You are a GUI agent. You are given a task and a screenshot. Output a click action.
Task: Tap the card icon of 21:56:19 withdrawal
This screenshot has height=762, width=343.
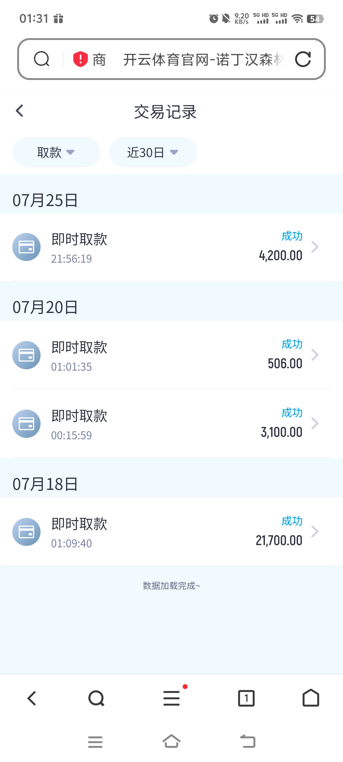point(26,247)
